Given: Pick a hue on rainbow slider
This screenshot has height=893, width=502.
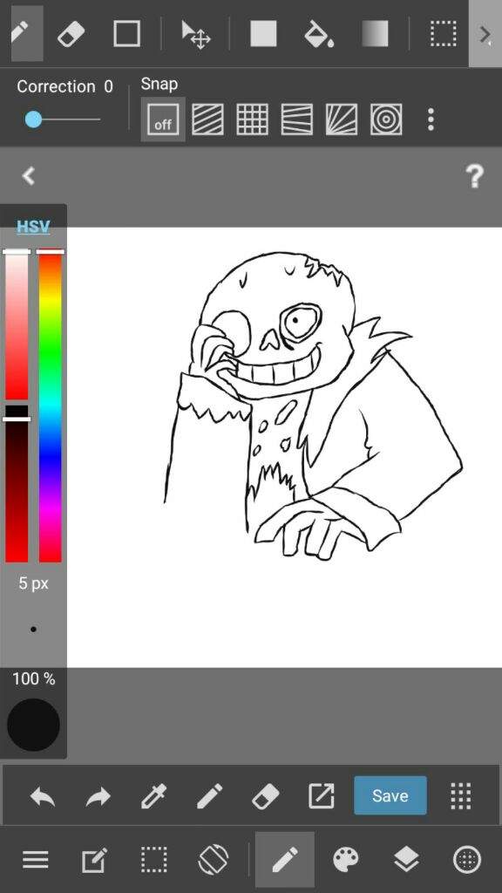Looking at the screenshot, I should pyautogui.click(x=50, y=406).
